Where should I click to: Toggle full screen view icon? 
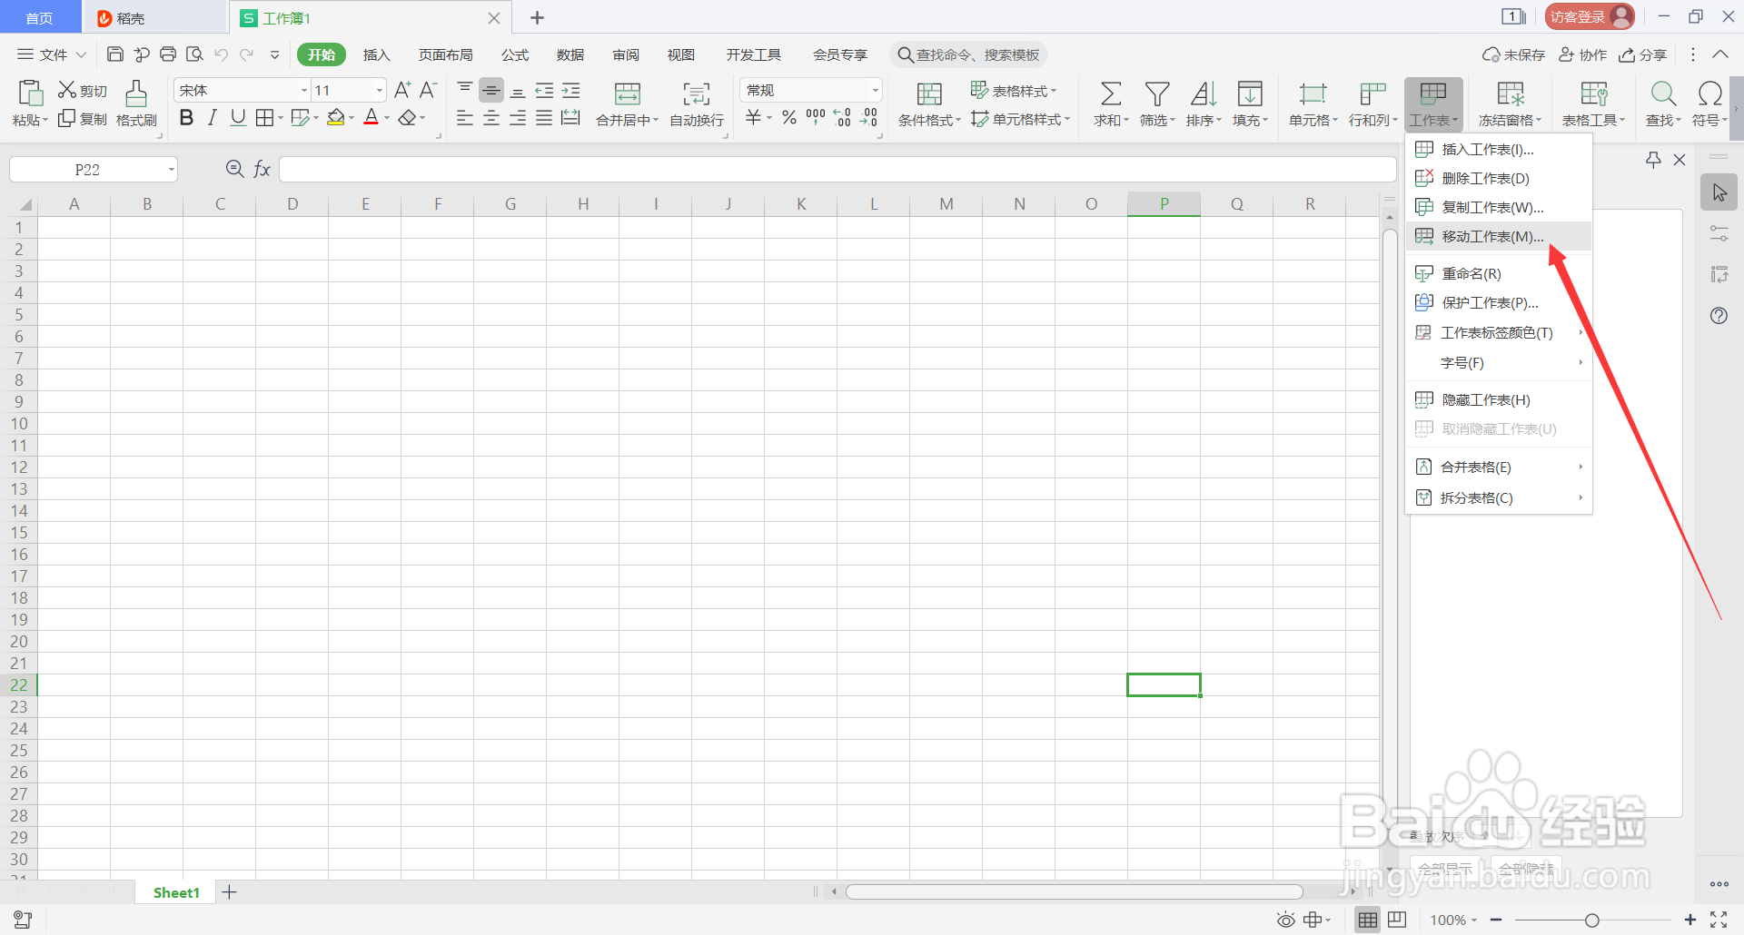tap(1719, 920)
